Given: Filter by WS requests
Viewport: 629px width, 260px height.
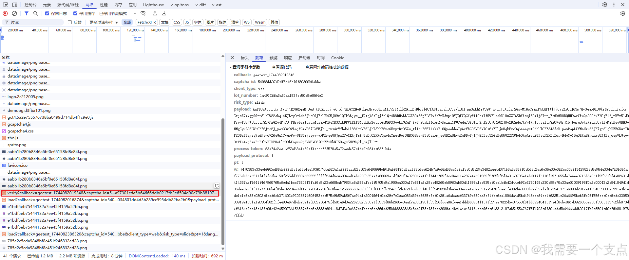Looking at the screenshot, I should 247,22.
